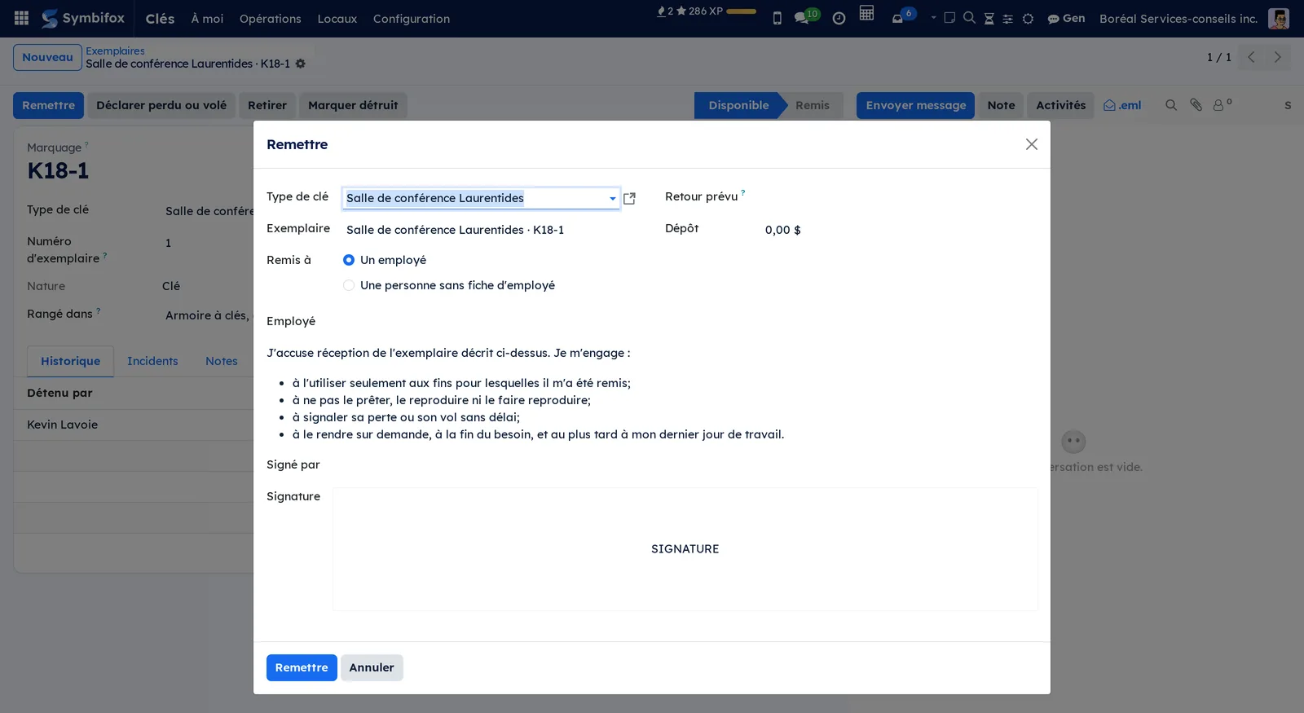Switch to the Notes tab
Image resolution: width=1304 pixels, height=713 pixels.
222,361
